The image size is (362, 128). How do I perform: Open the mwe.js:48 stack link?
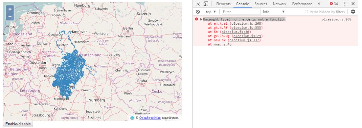coord(223,45)
